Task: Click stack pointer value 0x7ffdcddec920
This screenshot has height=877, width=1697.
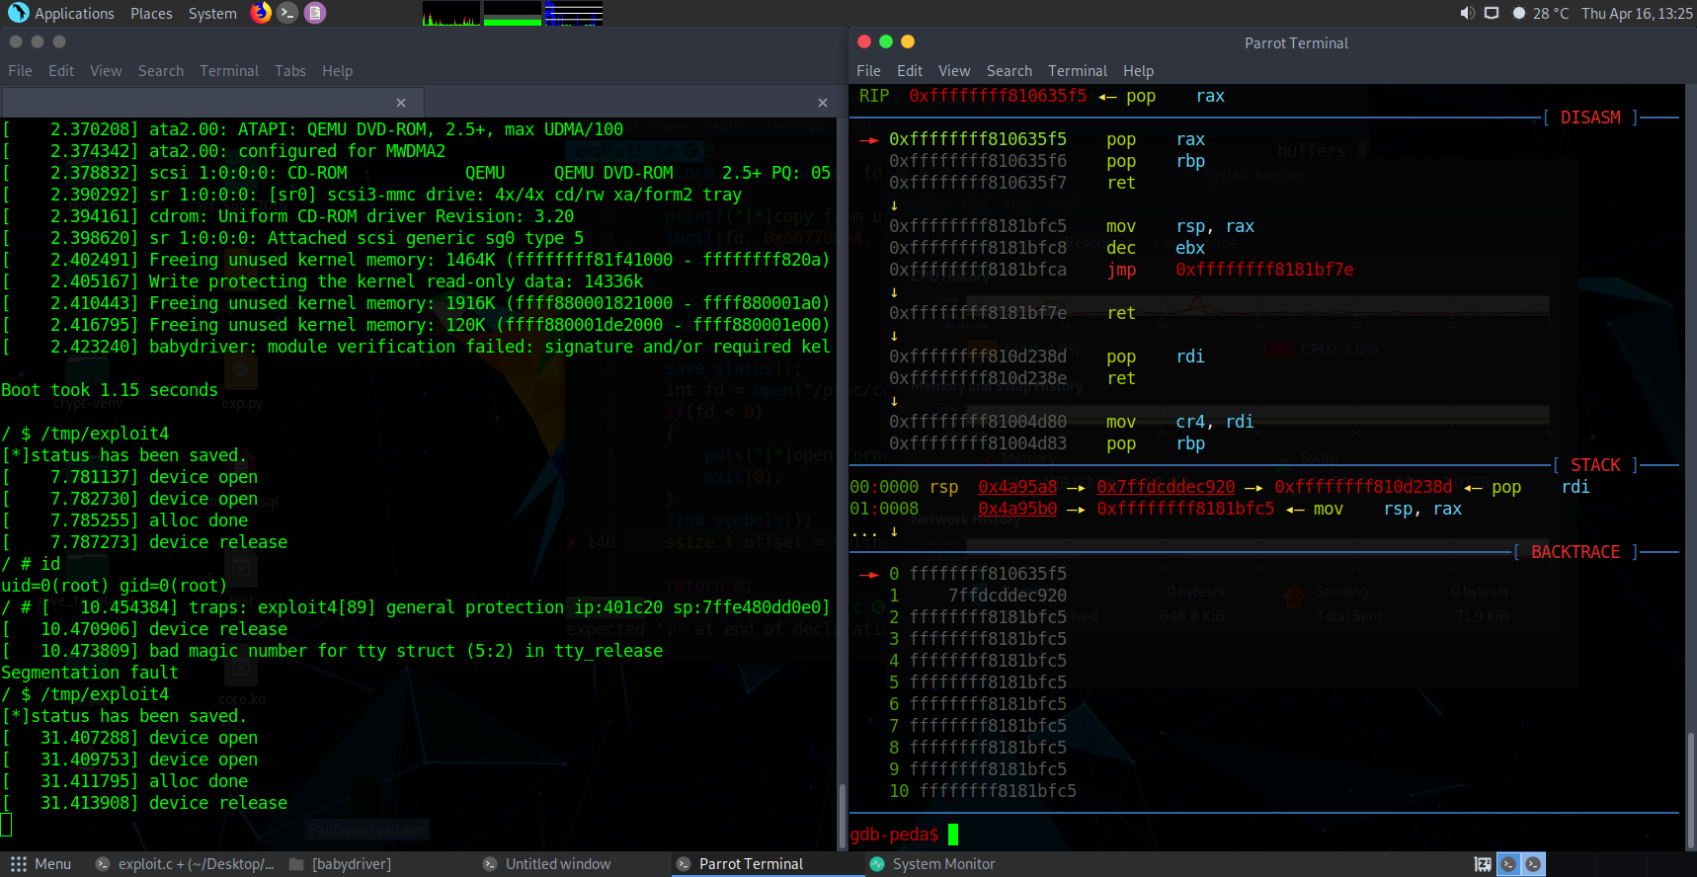Action: click(x=1166, y=487)
